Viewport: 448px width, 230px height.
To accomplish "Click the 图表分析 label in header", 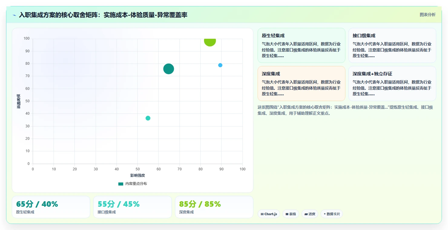I will [x=427, y=15].
